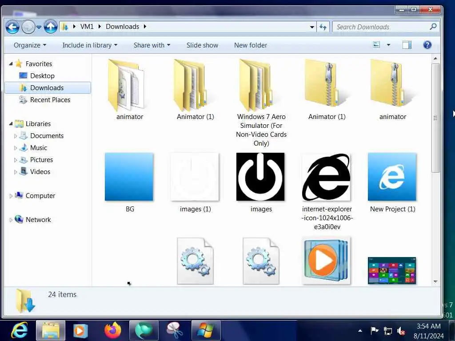Toggle the preview pane

(x=407, y=45)
